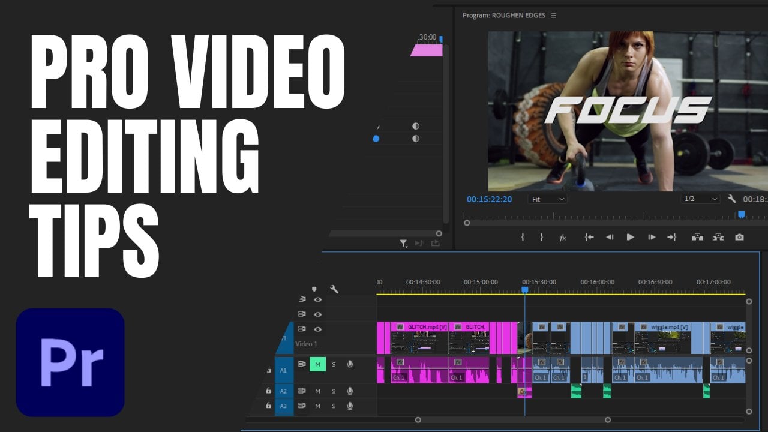Select the wiggle.mp4 [V] clip in timeline
The height and width of the screenshot is (432, 768).
pyautogui.click(x=662, y=339)
